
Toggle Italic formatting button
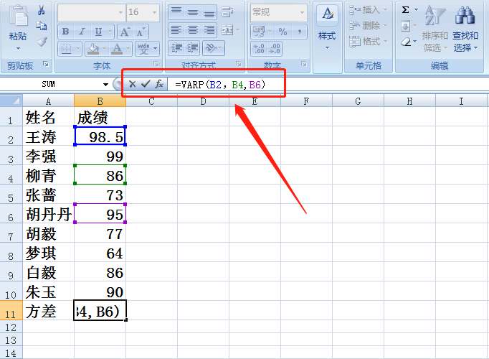[82, 32]
